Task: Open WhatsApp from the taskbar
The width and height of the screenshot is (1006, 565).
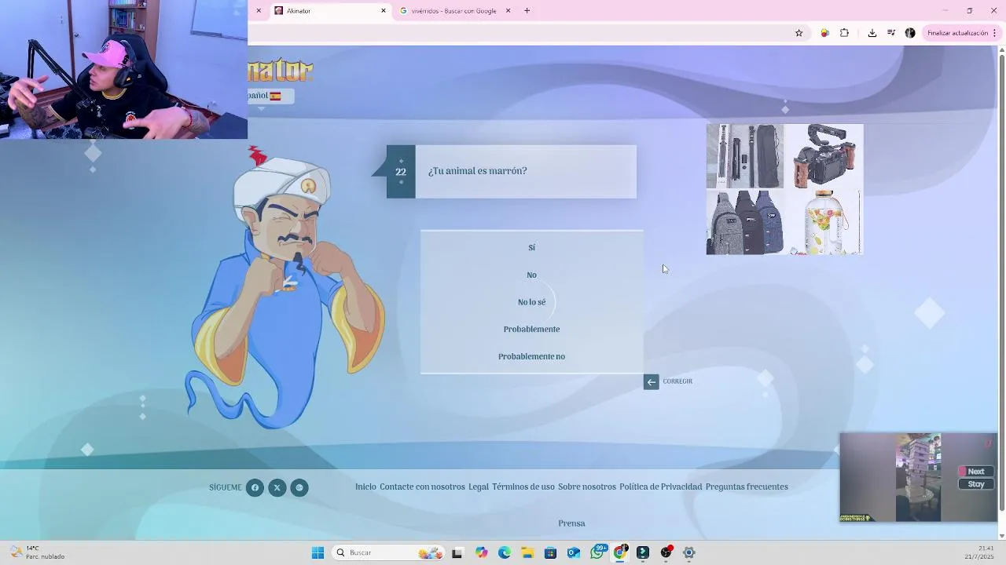Action: 597,552
